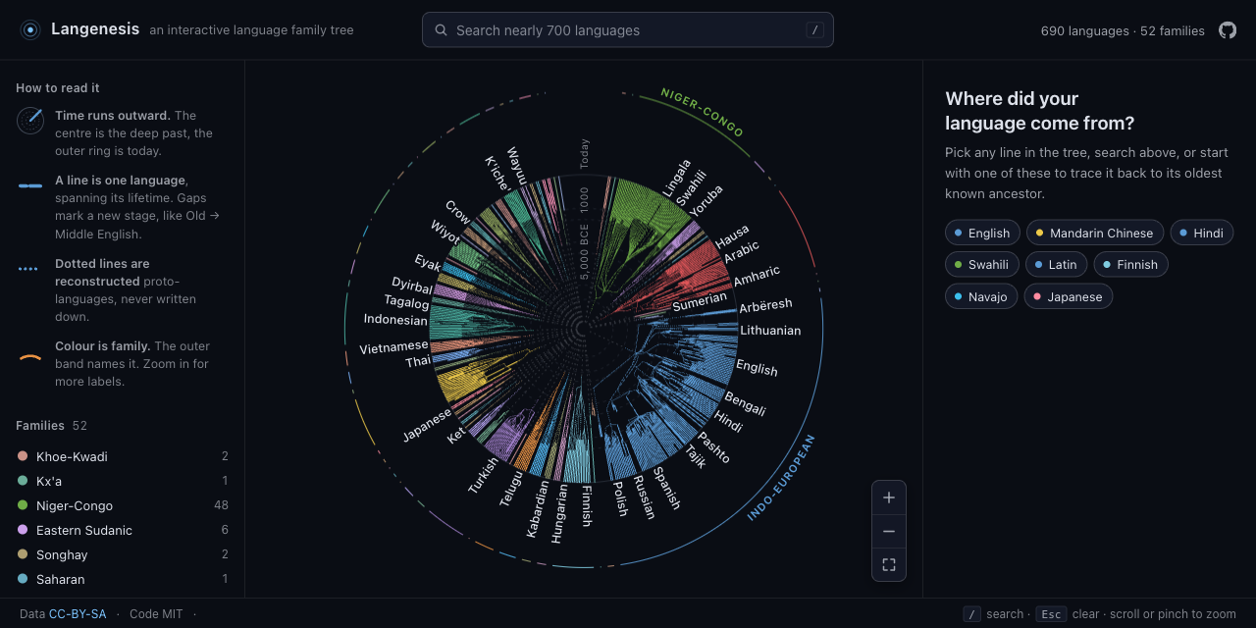Select Khoe-Kwadi in the Families list
This screenshot has height=628, width=1256.
(x=123, y=456)
